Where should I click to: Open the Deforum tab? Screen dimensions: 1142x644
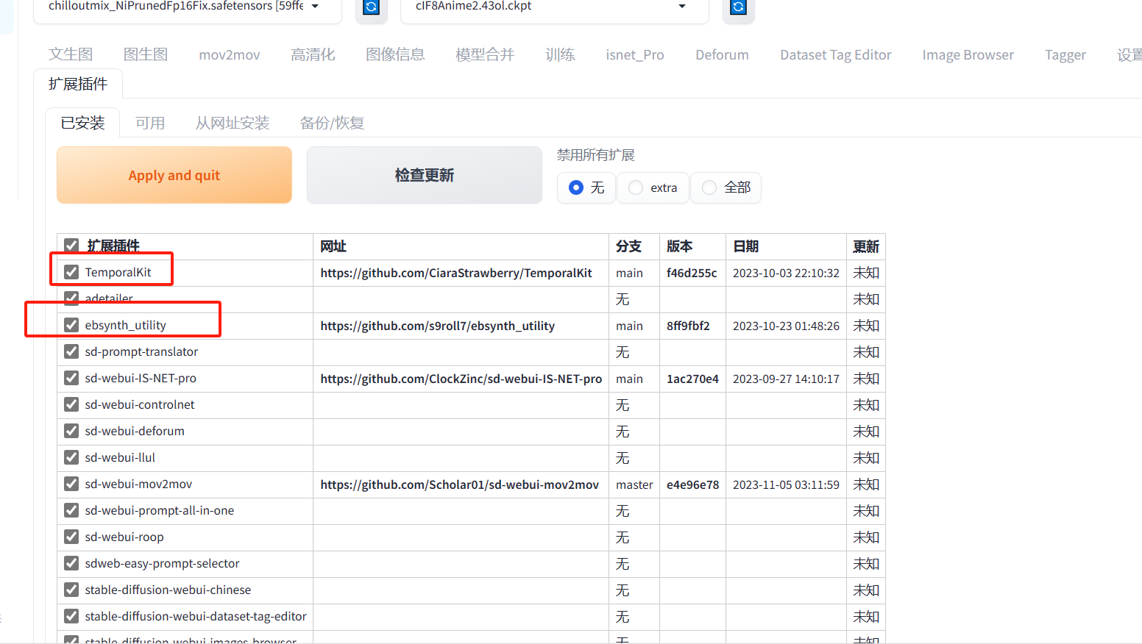click(722, 55)
